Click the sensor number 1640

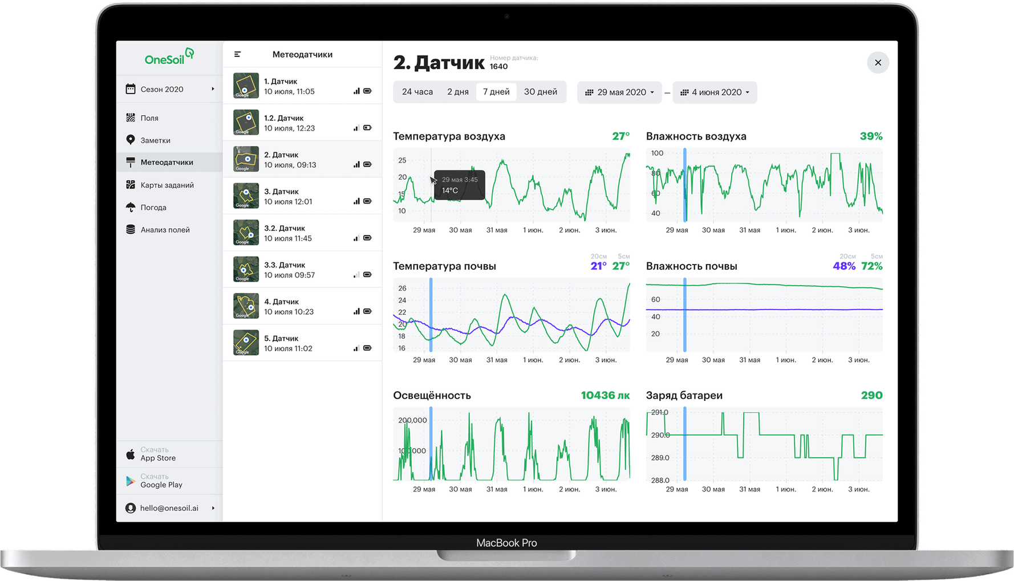(x=498, y=67)
